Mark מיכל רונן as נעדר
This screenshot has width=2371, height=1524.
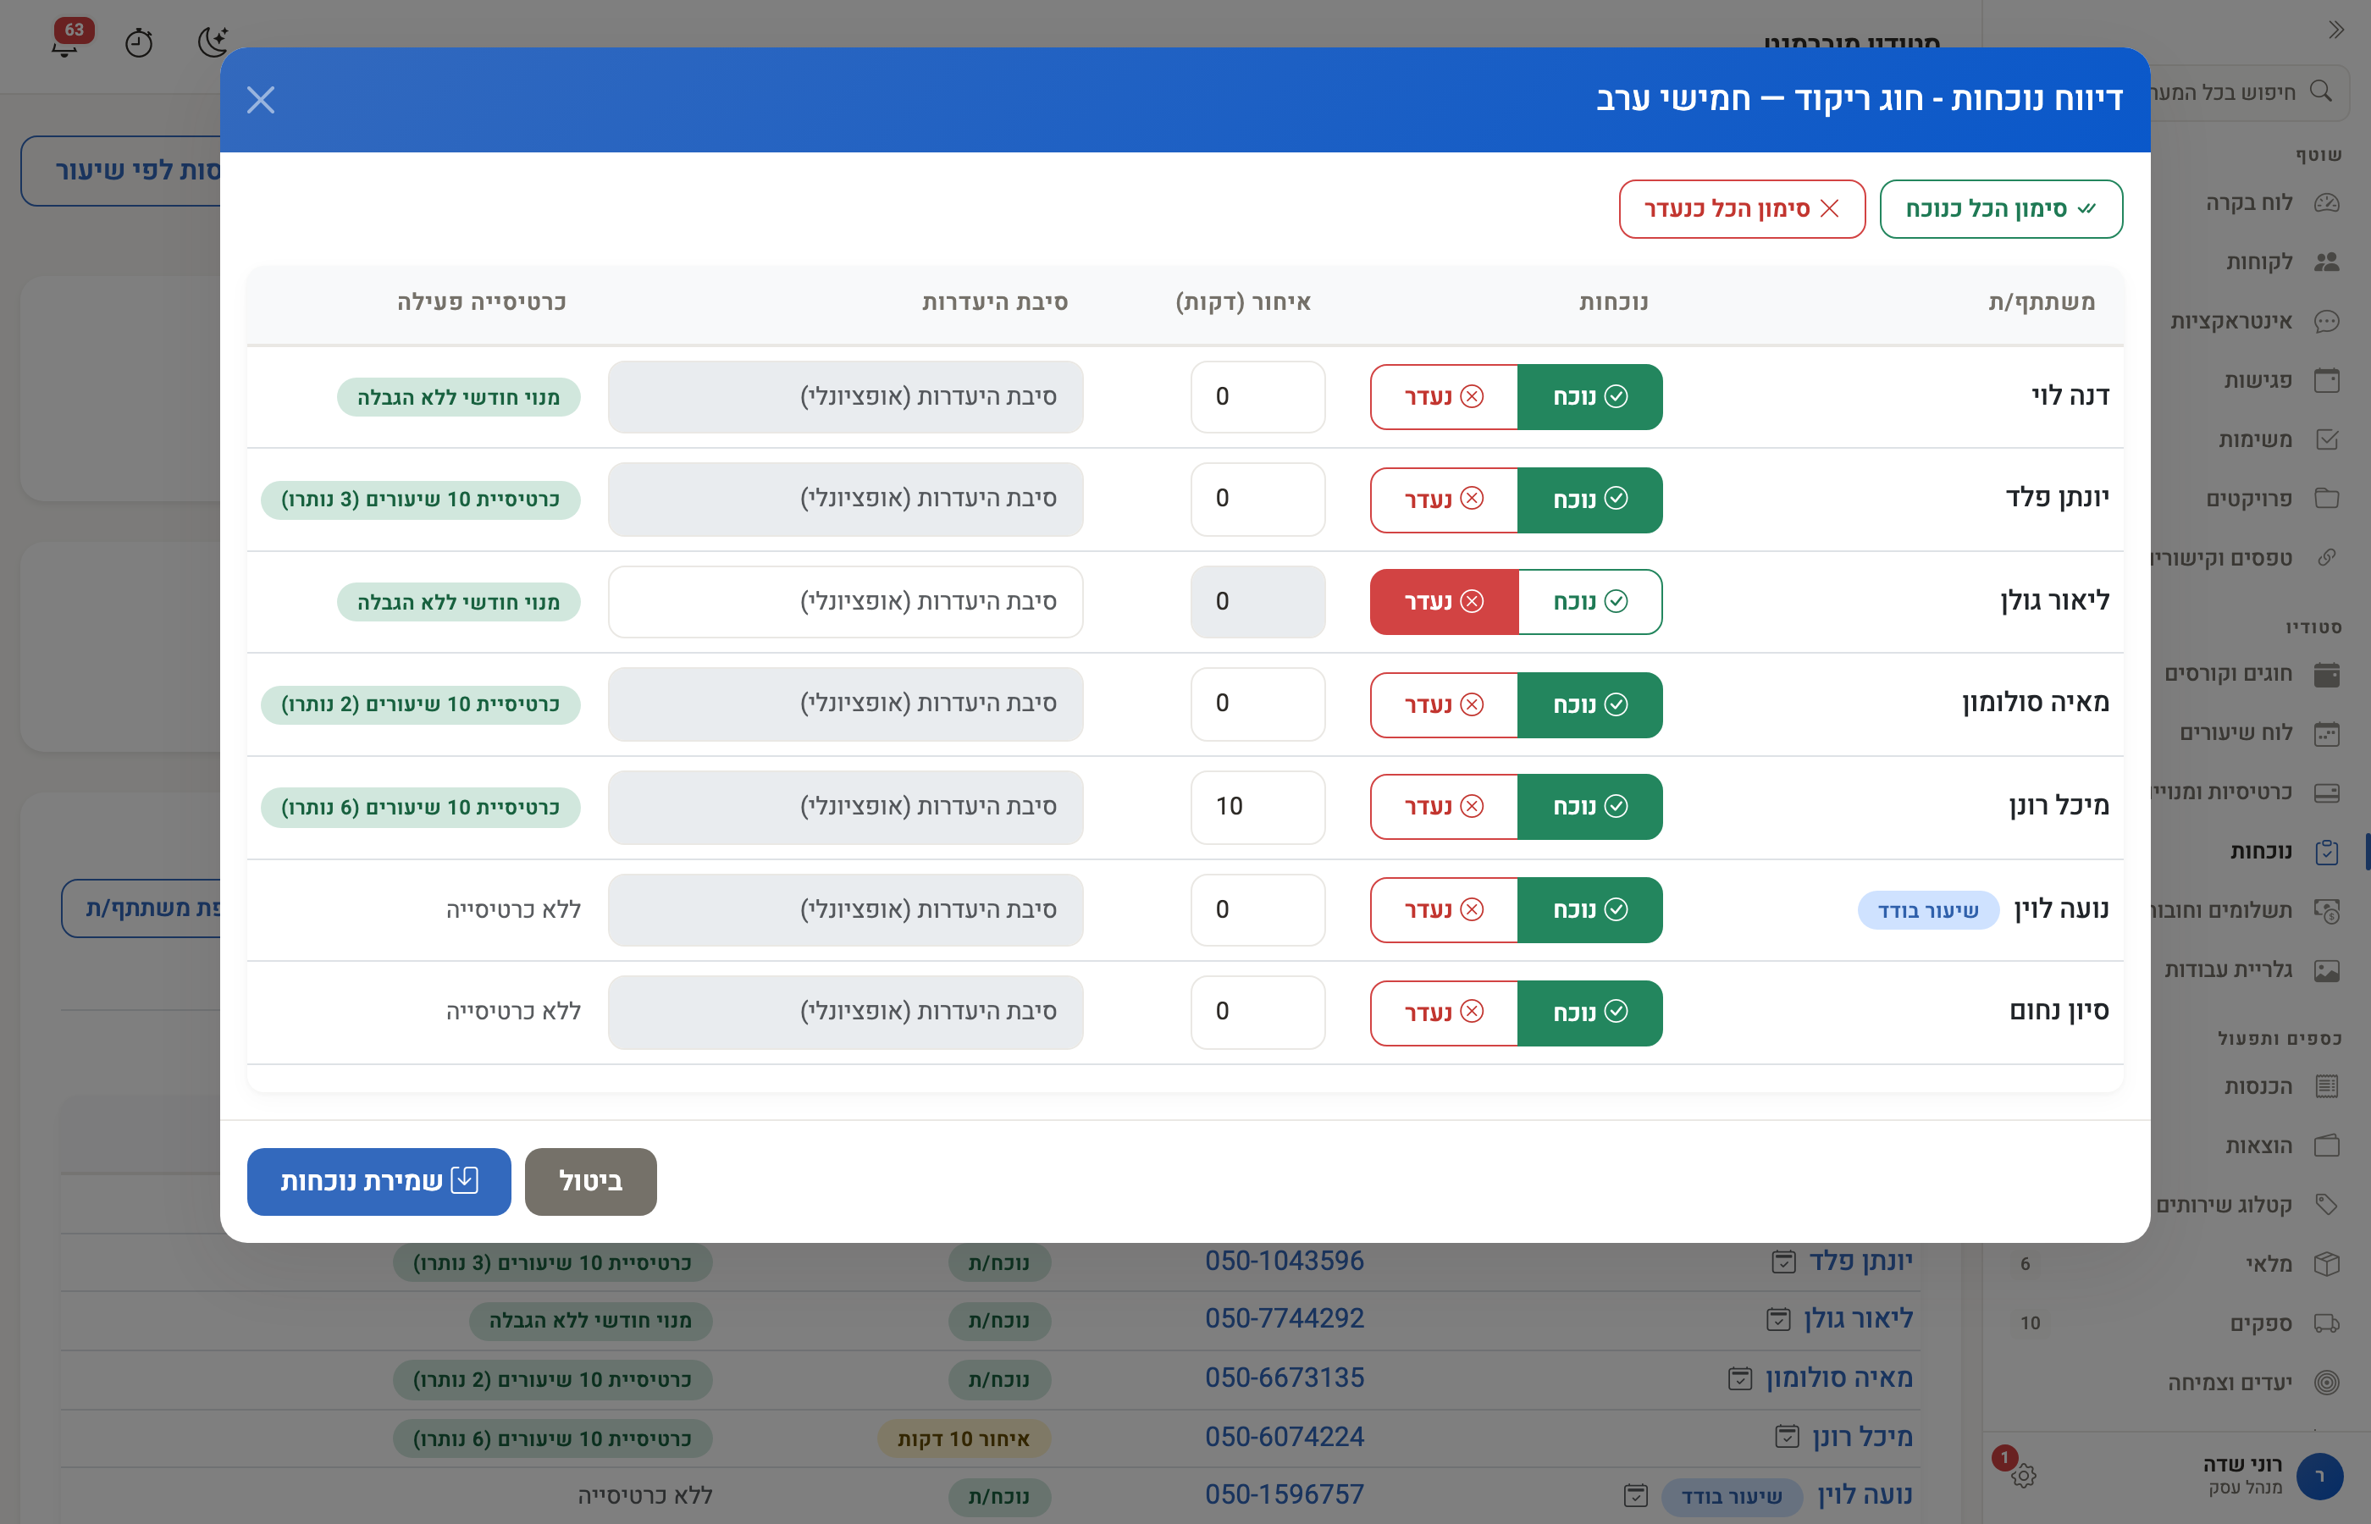click(1444, 807)
